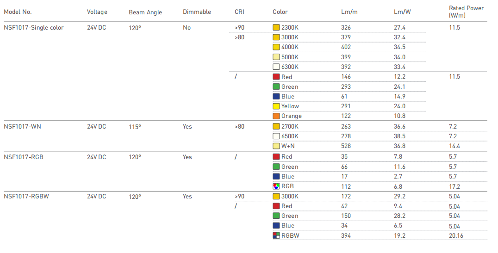Select Blue swatch in NSF1017-RGB section
The height and width of the screenshot is (253, 498).
pos(276,177)
